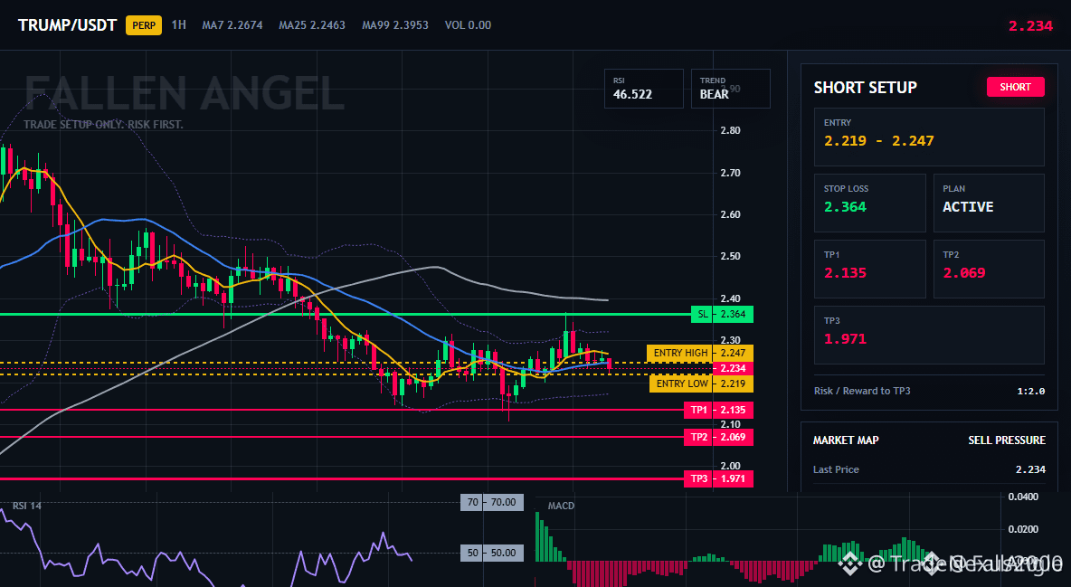Click the MA99 2.3953 indicator label
The height and width of the screenshot is (587, 1071).
(395, 25)
